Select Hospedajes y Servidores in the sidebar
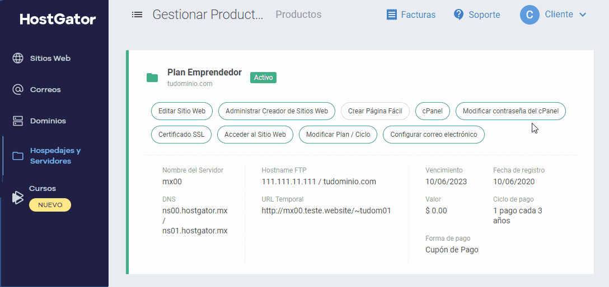 55,156
